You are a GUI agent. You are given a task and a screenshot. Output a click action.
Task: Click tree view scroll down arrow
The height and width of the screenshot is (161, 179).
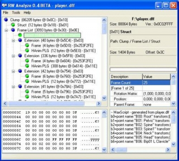(104, 98)
